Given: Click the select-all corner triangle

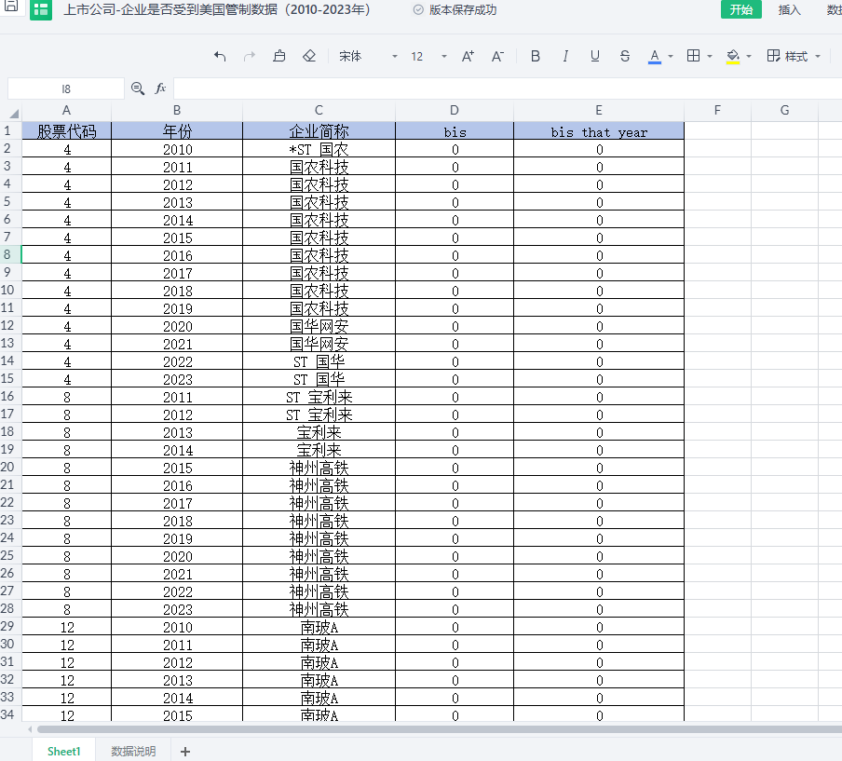Looking at the screenshot, I should [x=14, y=113].
